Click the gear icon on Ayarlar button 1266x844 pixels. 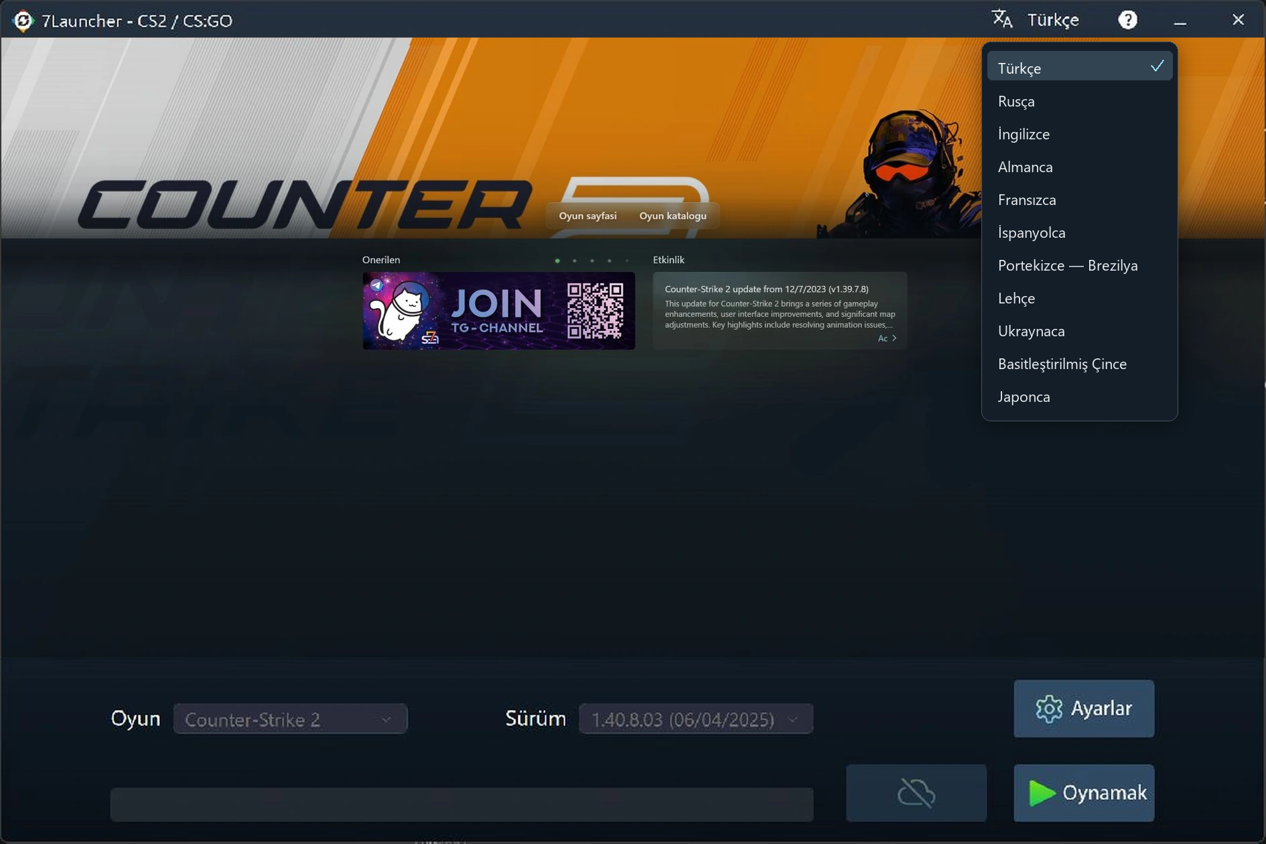click(x=1049, y=709)
